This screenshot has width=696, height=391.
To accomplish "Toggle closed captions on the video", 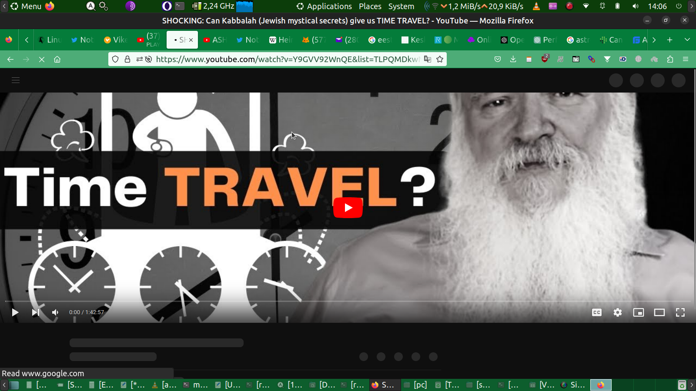I will [x=597, y=312].
